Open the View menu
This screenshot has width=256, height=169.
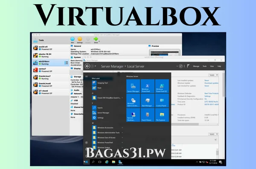[x=212, y=66]
